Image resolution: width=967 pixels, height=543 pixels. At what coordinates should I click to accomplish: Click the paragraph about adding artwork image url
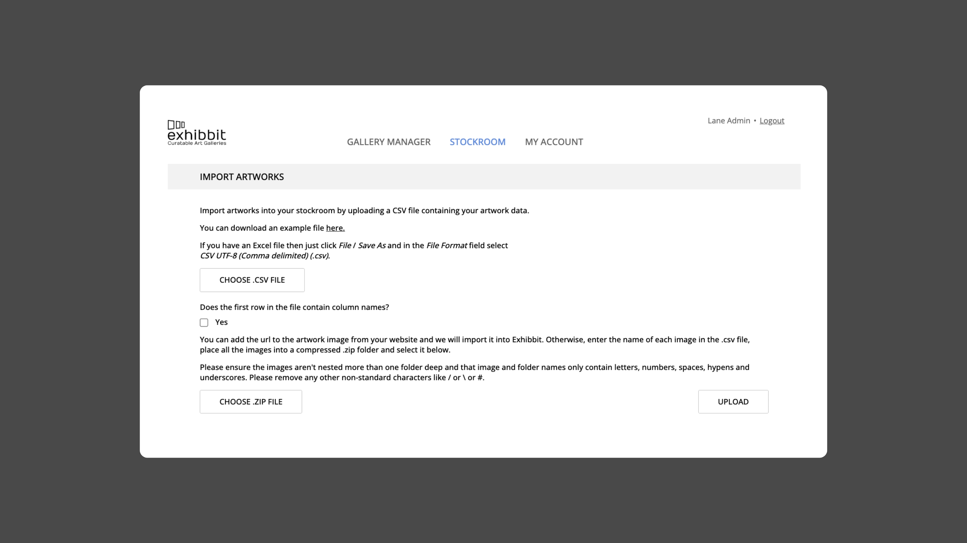coord(475,344)
